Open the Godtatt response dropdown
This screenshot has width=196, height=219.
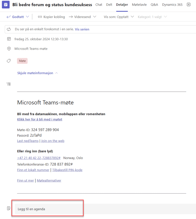click(x=27, y=17)
